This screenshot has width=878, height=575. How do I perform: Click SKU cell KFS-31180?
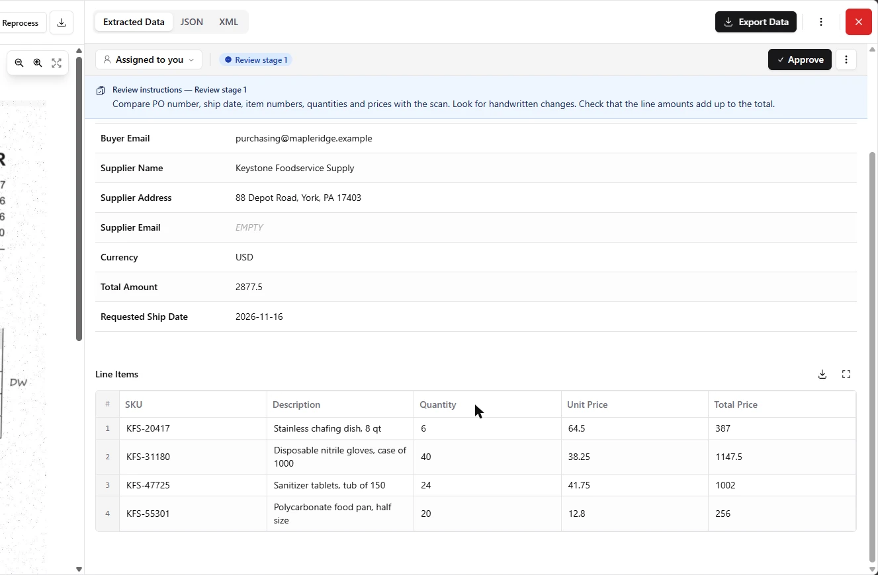coord(193,457)
